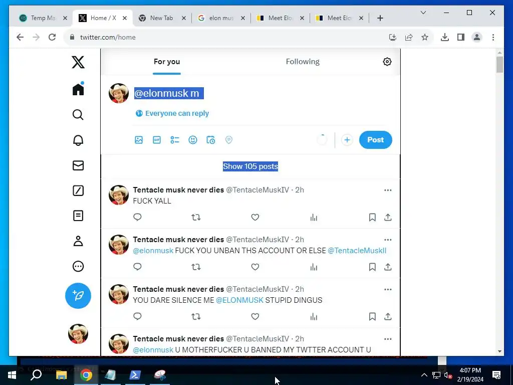Open account avatar at sidebar bottom
513x385 pixels.
coord(78,334)
